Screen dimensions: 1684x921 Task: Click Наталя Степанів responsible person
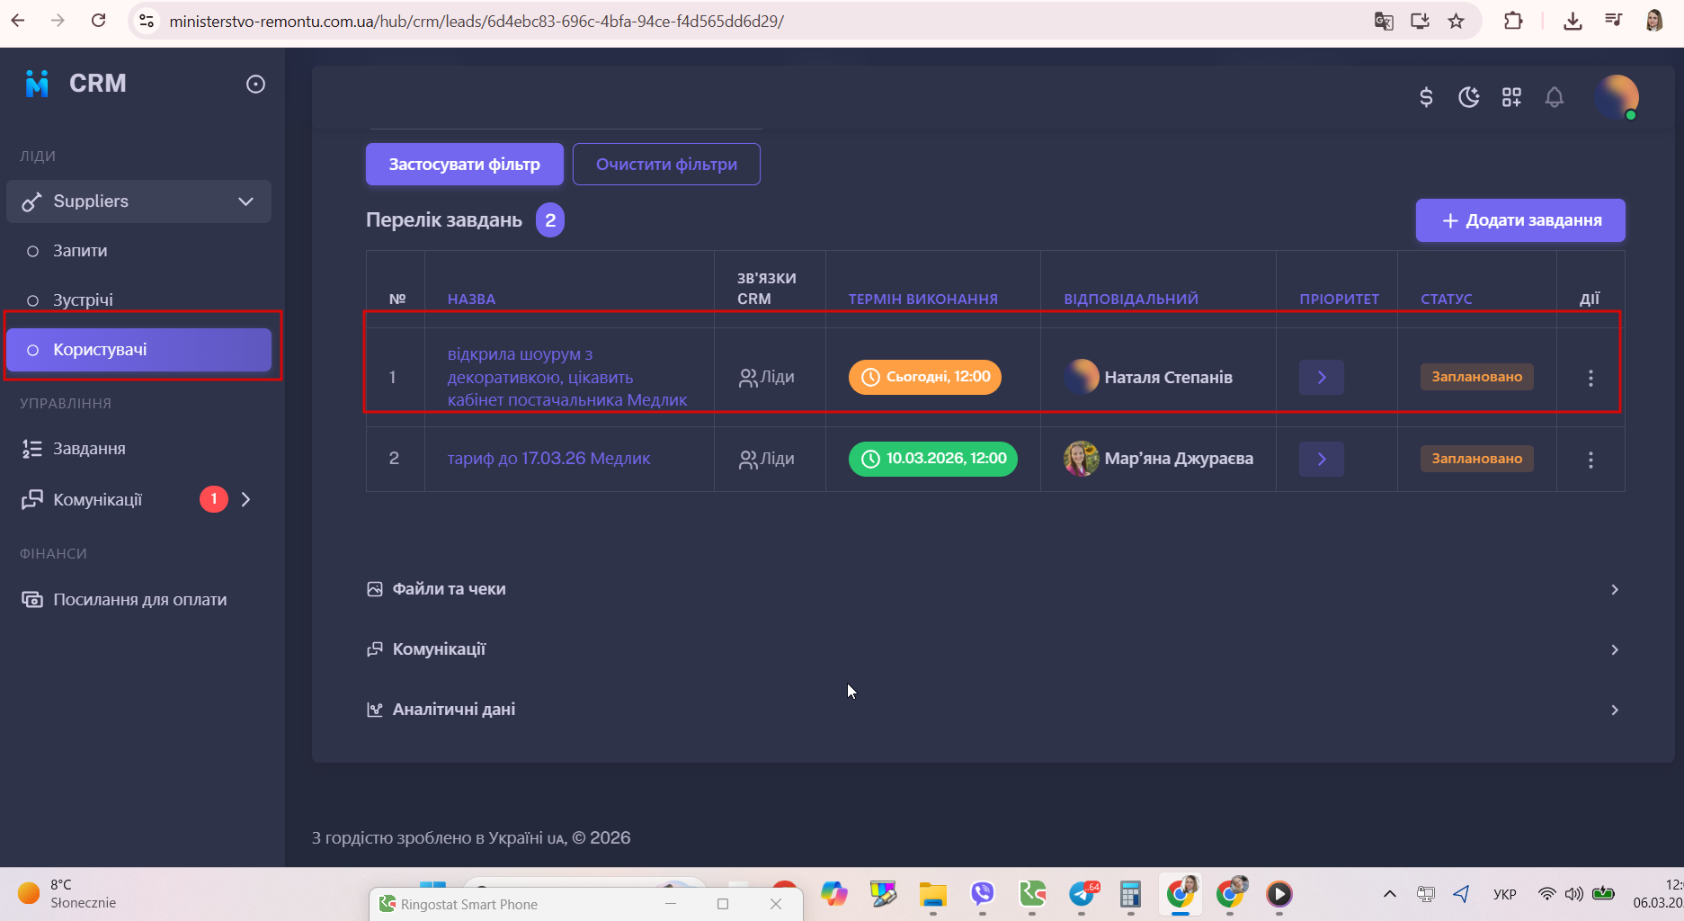[1168, 378]
